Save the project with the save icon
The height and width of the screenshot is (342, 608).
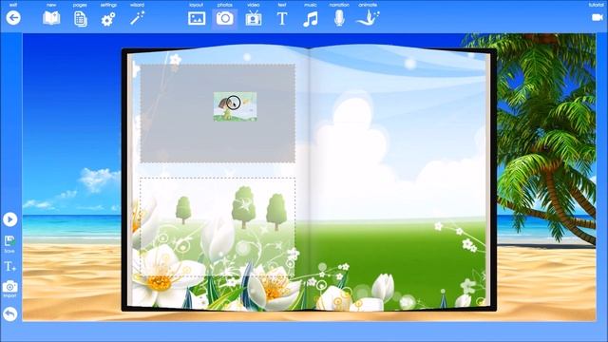coord(9,241)
